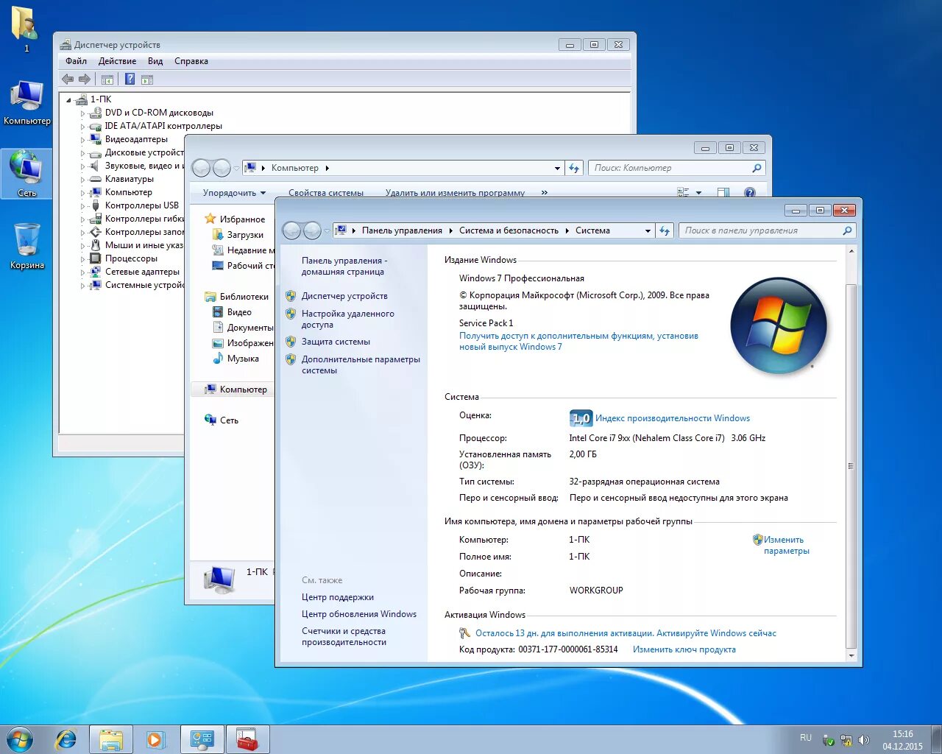Viewport: 942px width, 754px height.
Task: Click RU language indicator in tray
Action: [806, 738]
